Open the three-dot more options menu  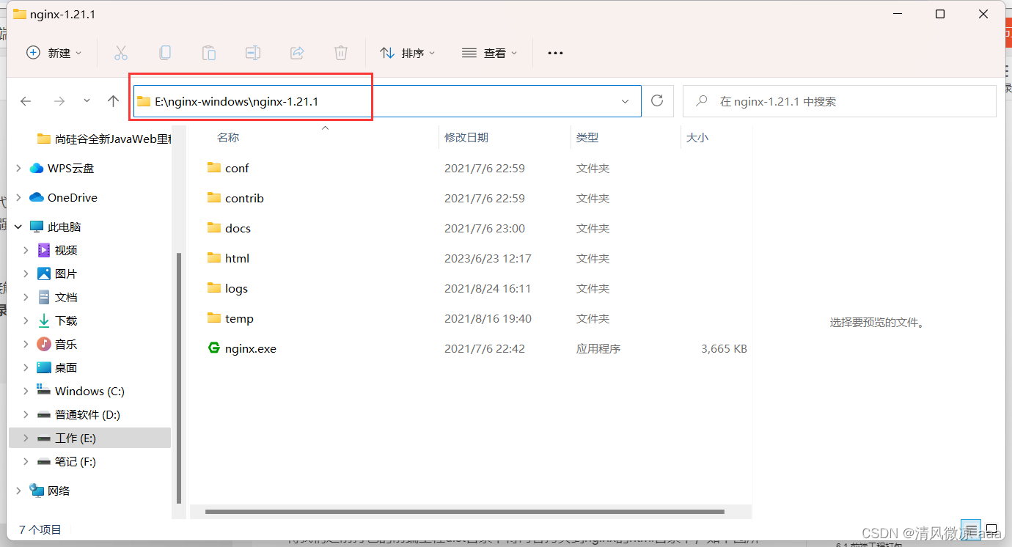(x=555, y=53)
